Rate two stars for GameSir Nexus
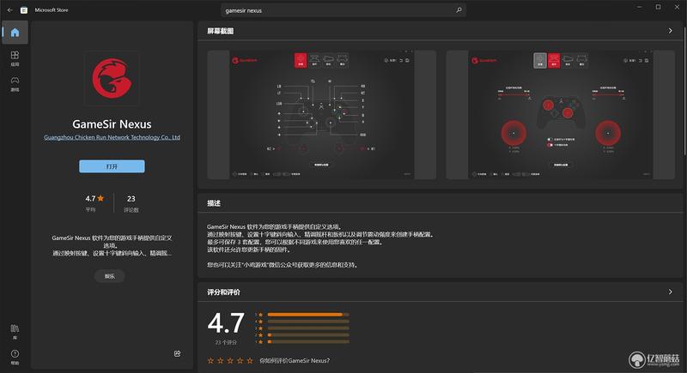This screenshot has height=373, width=687. pos(221,360)
